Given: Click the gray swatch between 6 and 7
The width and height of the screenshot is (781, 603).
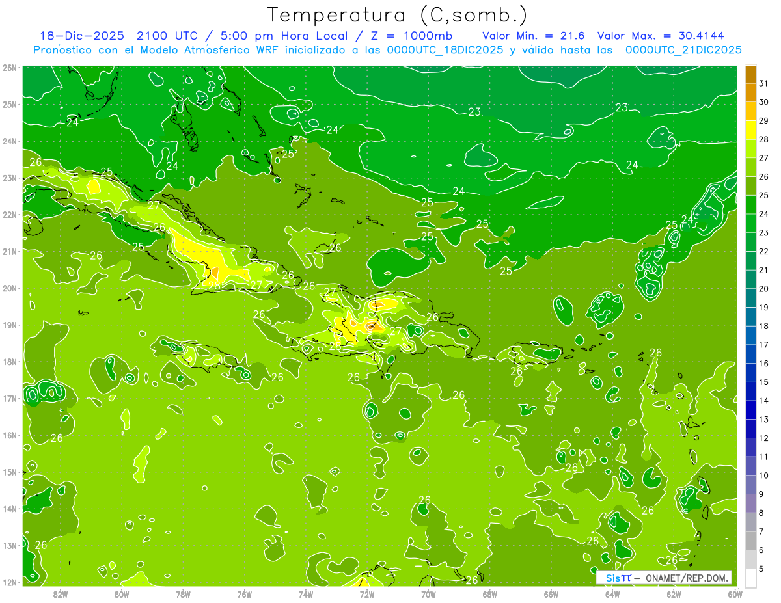Looking at the screenshot, I should (x=750, y=541).
